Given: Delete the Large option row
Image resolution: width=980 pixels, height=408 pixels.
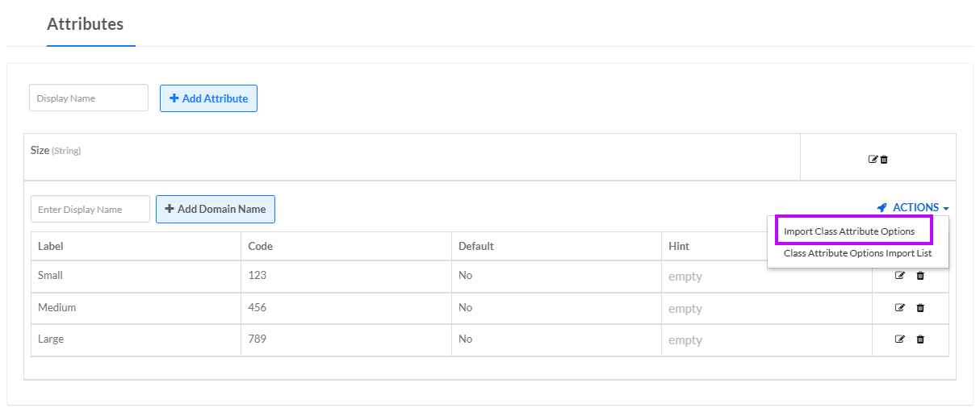Looking at the screenshot, I should click(920, 339).
